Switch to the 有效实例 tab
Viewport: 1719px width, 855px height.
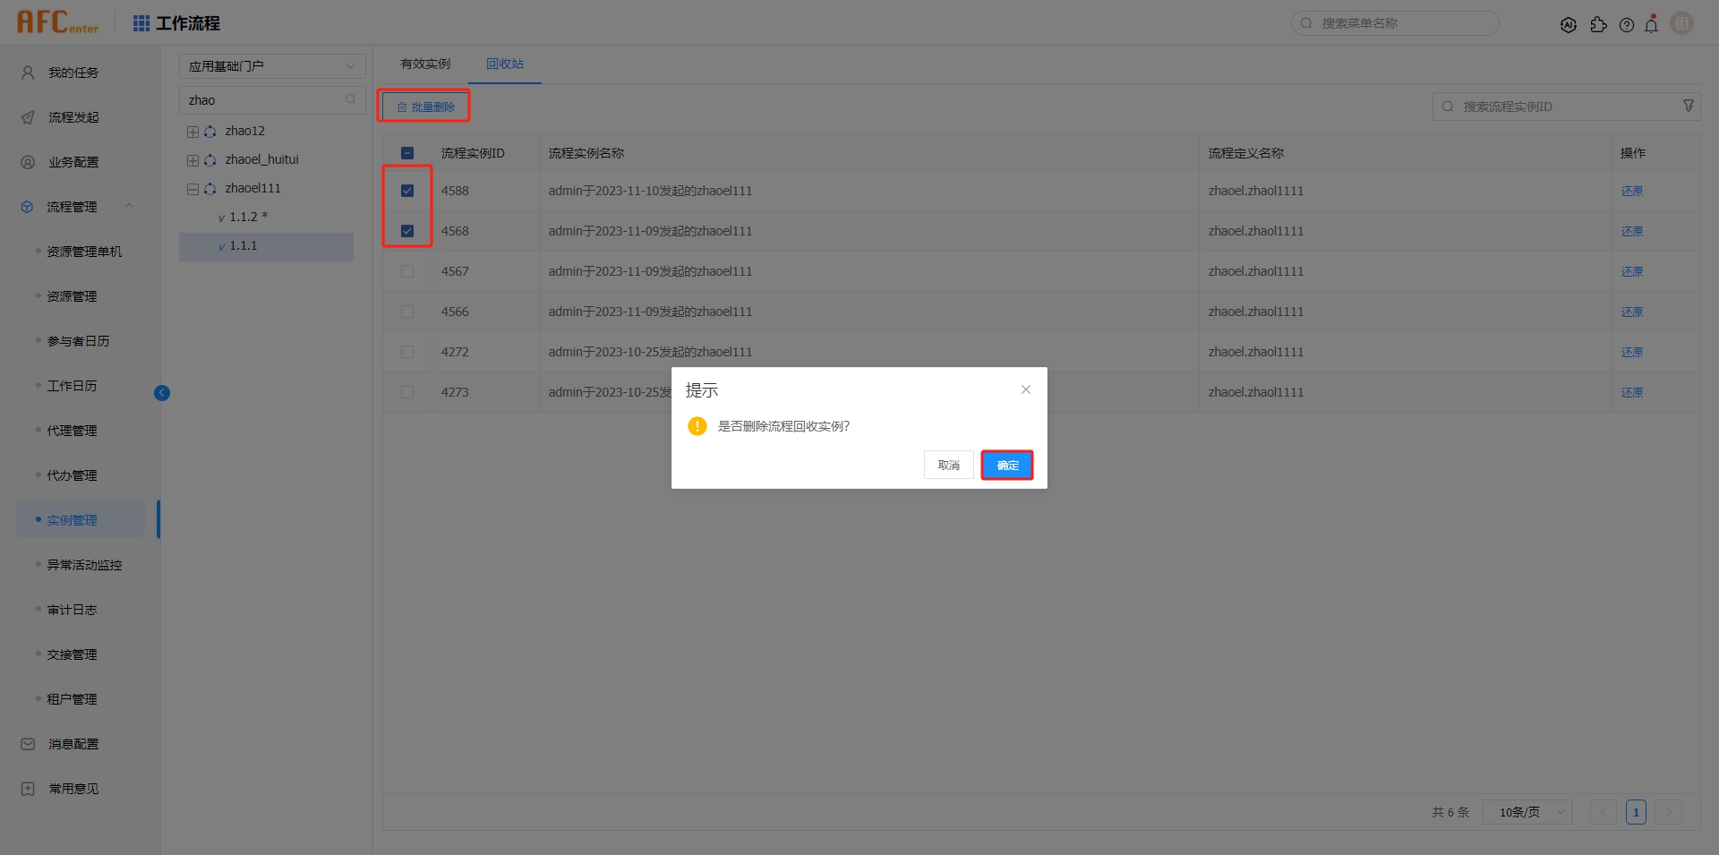tap(425, 64)
